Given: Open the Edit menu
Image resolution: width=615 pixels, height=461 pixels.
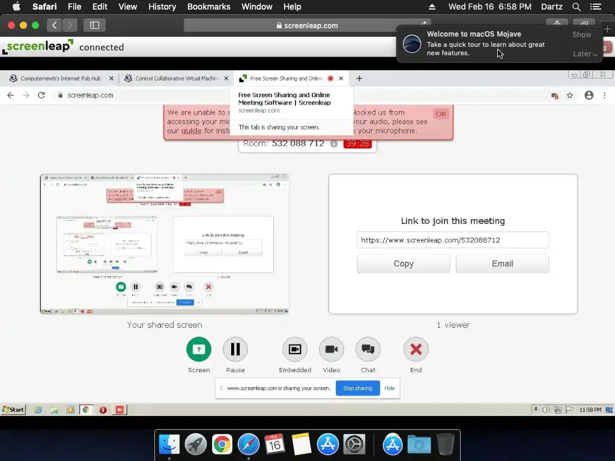Looking at the screenshot, I should click(x=100, y=7).
